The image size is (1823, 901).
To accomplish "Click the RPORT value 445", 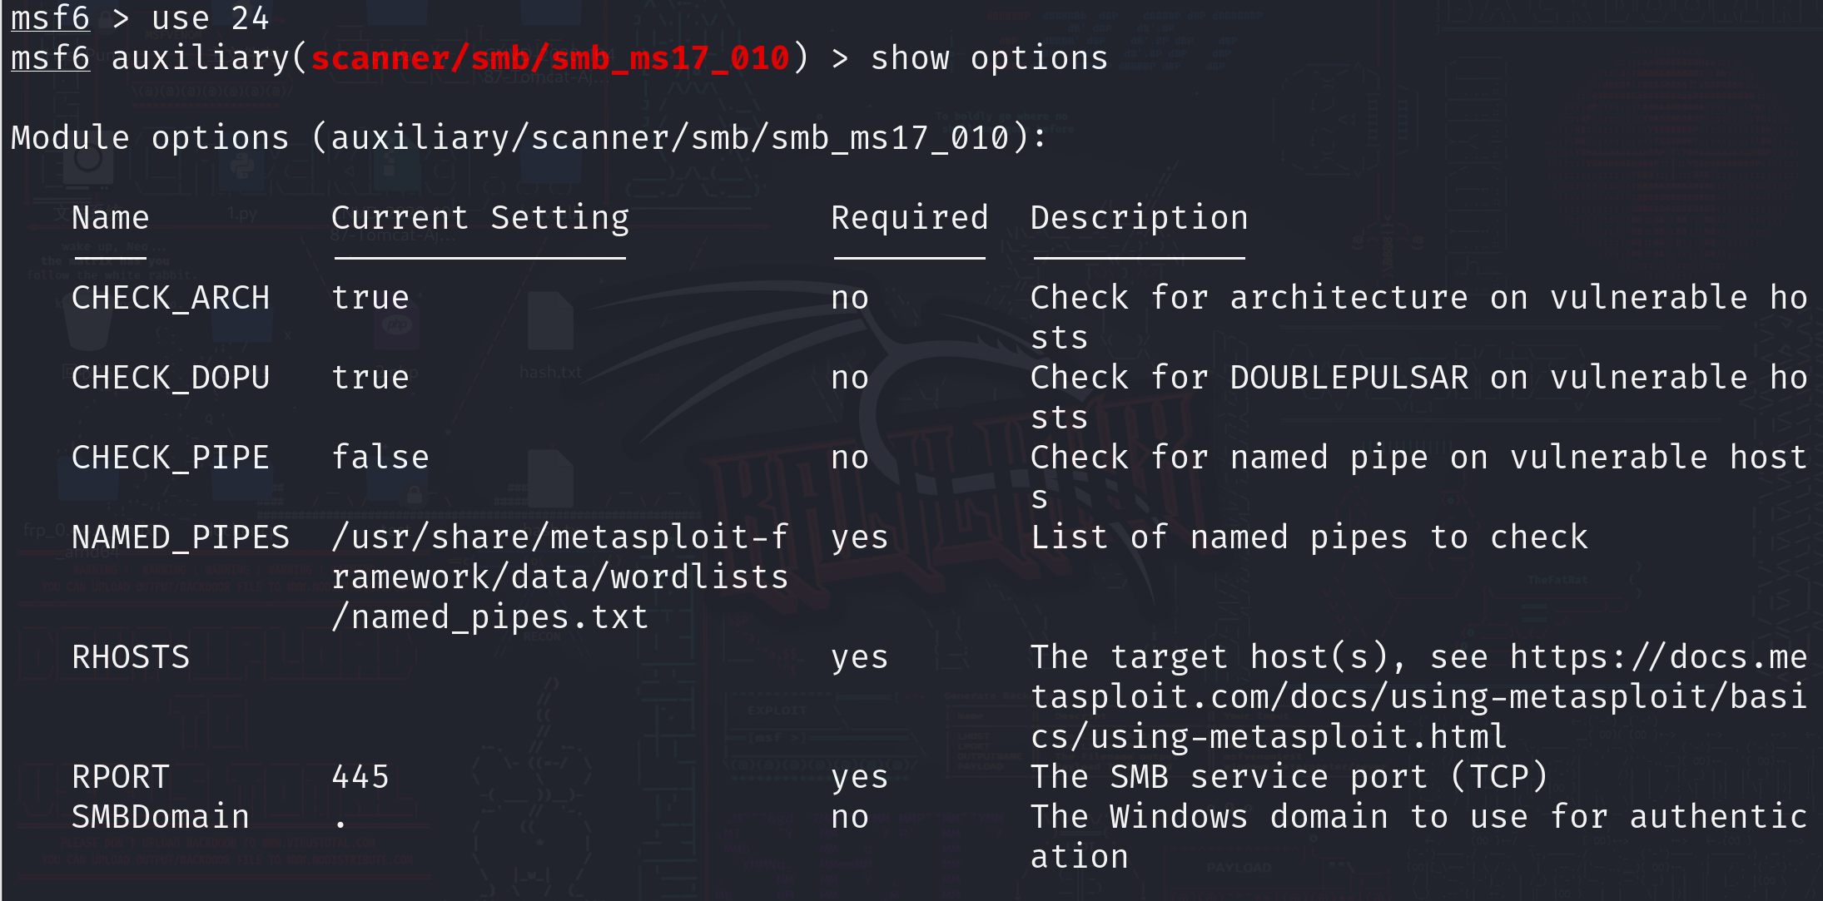I will click(360, 777).
